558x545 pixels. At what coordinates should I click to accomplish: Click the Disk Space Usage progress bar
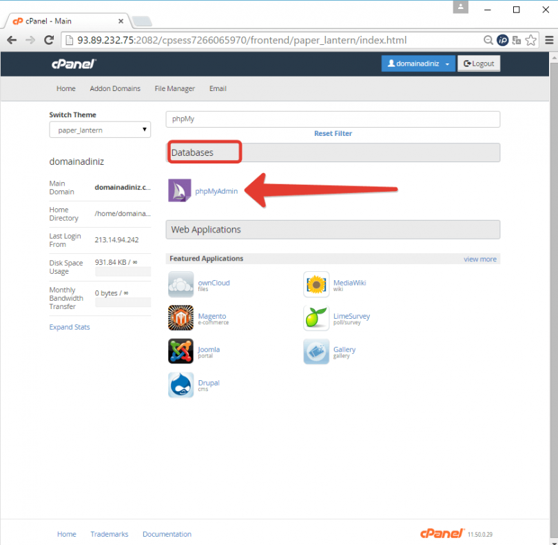[123, 271]
